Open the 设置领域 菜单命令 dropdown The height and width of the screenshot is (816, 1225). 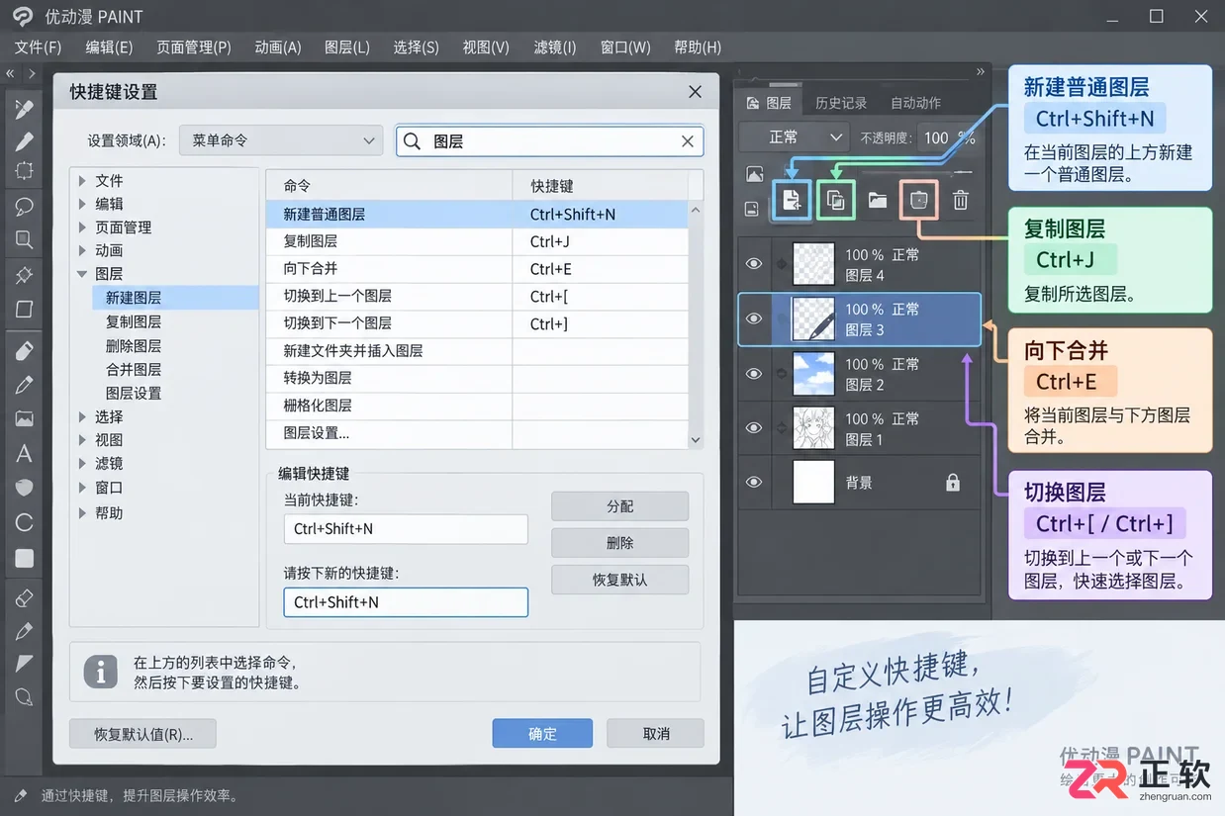pos(281,140)
